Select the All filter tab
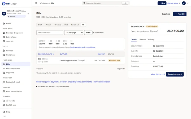Screen dimensions: 191x119 pyautogui.click(x=83, y=25)
